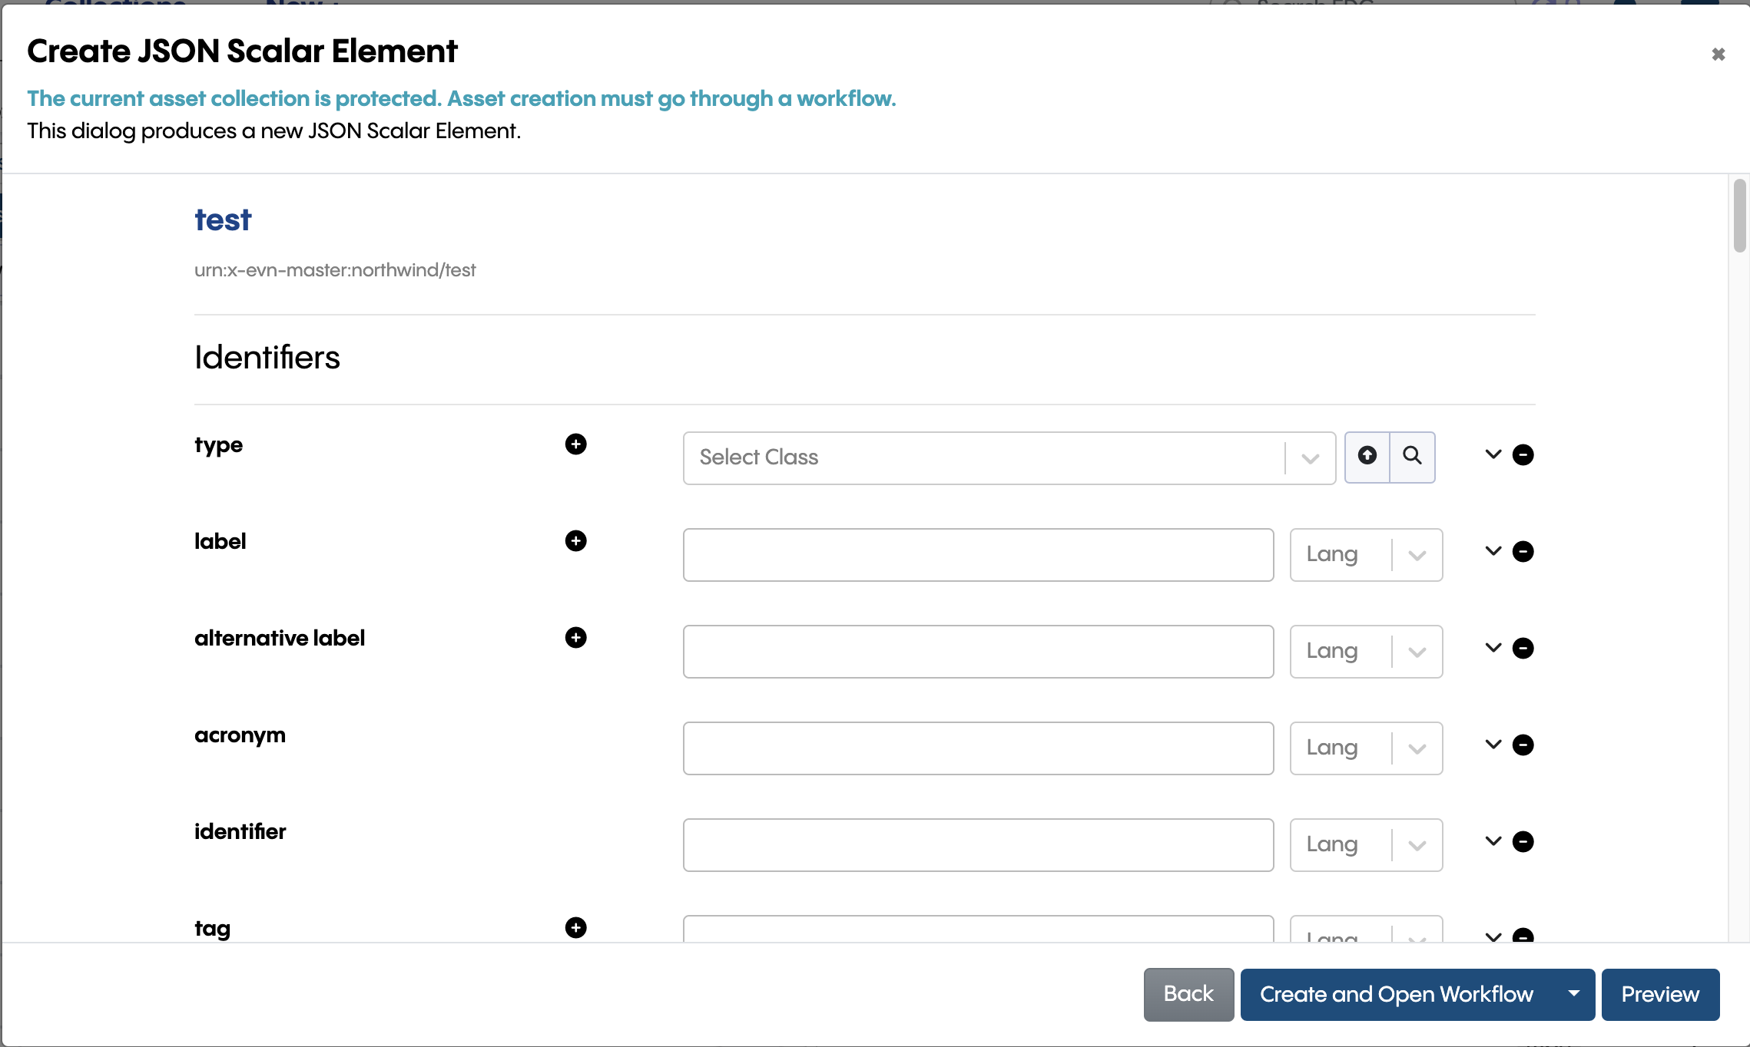The width and height of the screenshot is (1750, 1047).
Task: Click the search icon beside Select Class
Action: tap(1412, 457)
